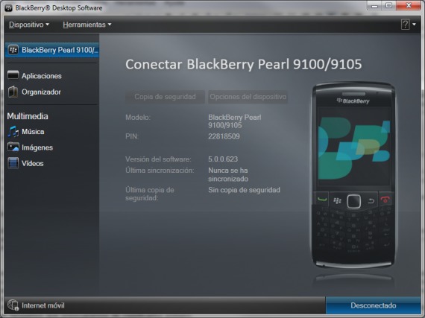
Task: Maximize the BlackBerry Desktop Software window
Action: point(389,5)
